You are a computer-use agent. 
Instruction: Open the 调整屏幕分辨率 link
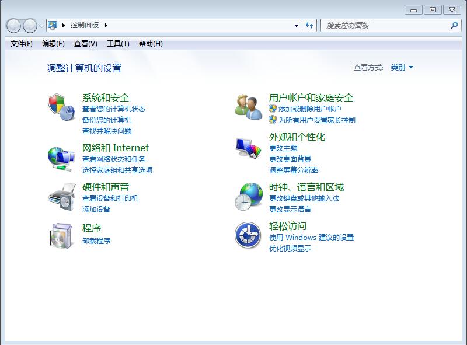tap(294, 170)
